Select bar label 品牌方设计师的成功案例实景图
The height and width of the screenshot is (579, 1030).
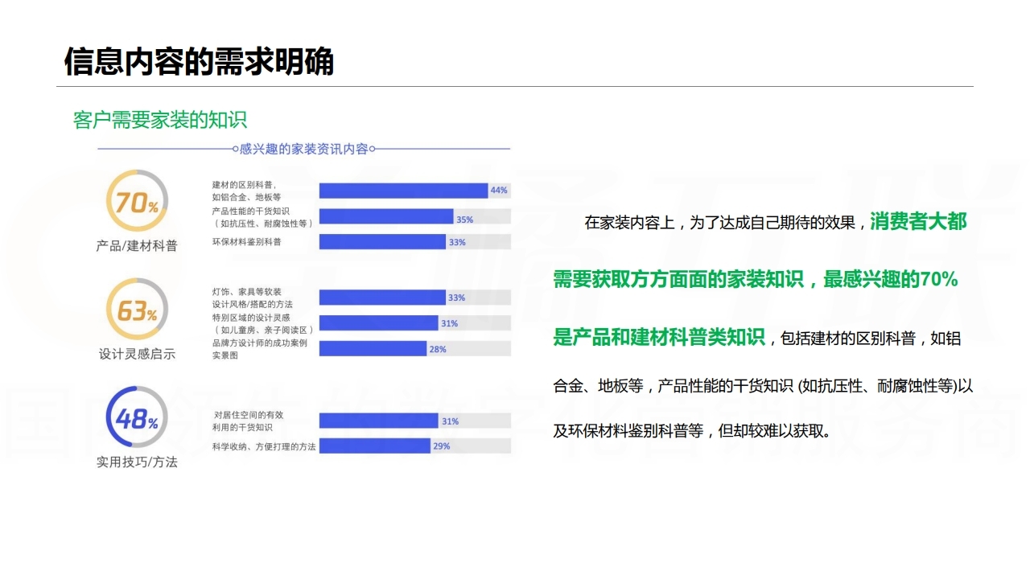[x=258, y=349]
